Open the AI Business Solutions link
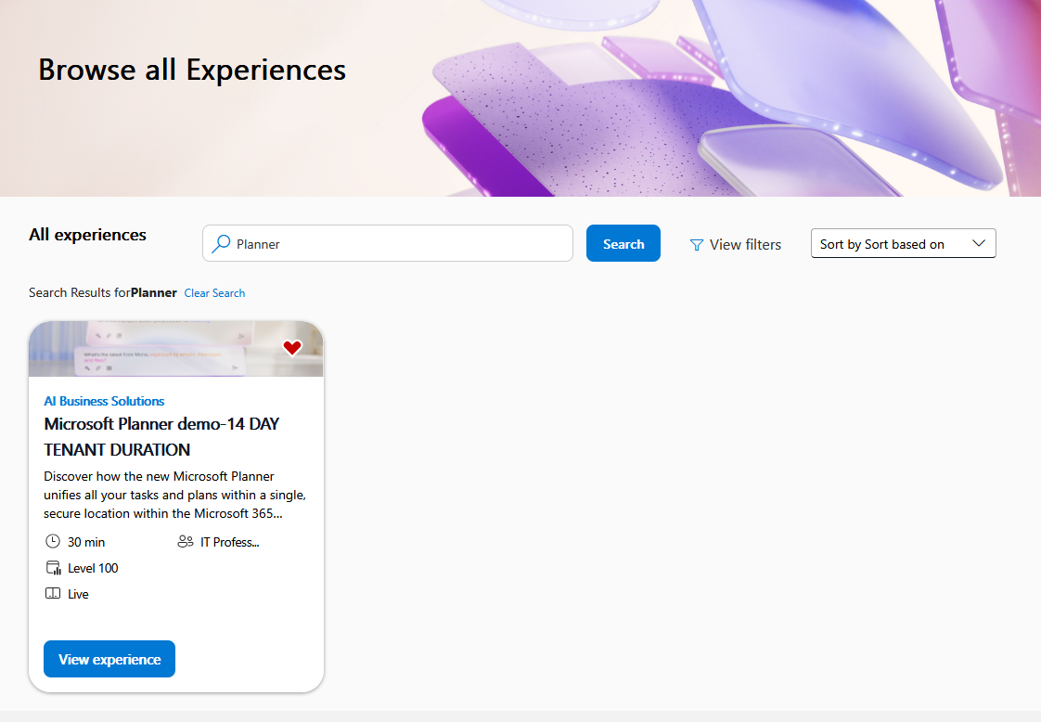 point(104,401)
